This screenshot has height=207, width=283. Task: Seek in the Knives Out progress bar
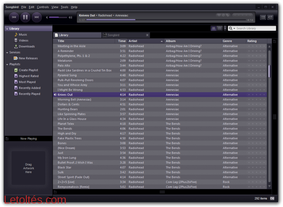(x=166, y=20)
